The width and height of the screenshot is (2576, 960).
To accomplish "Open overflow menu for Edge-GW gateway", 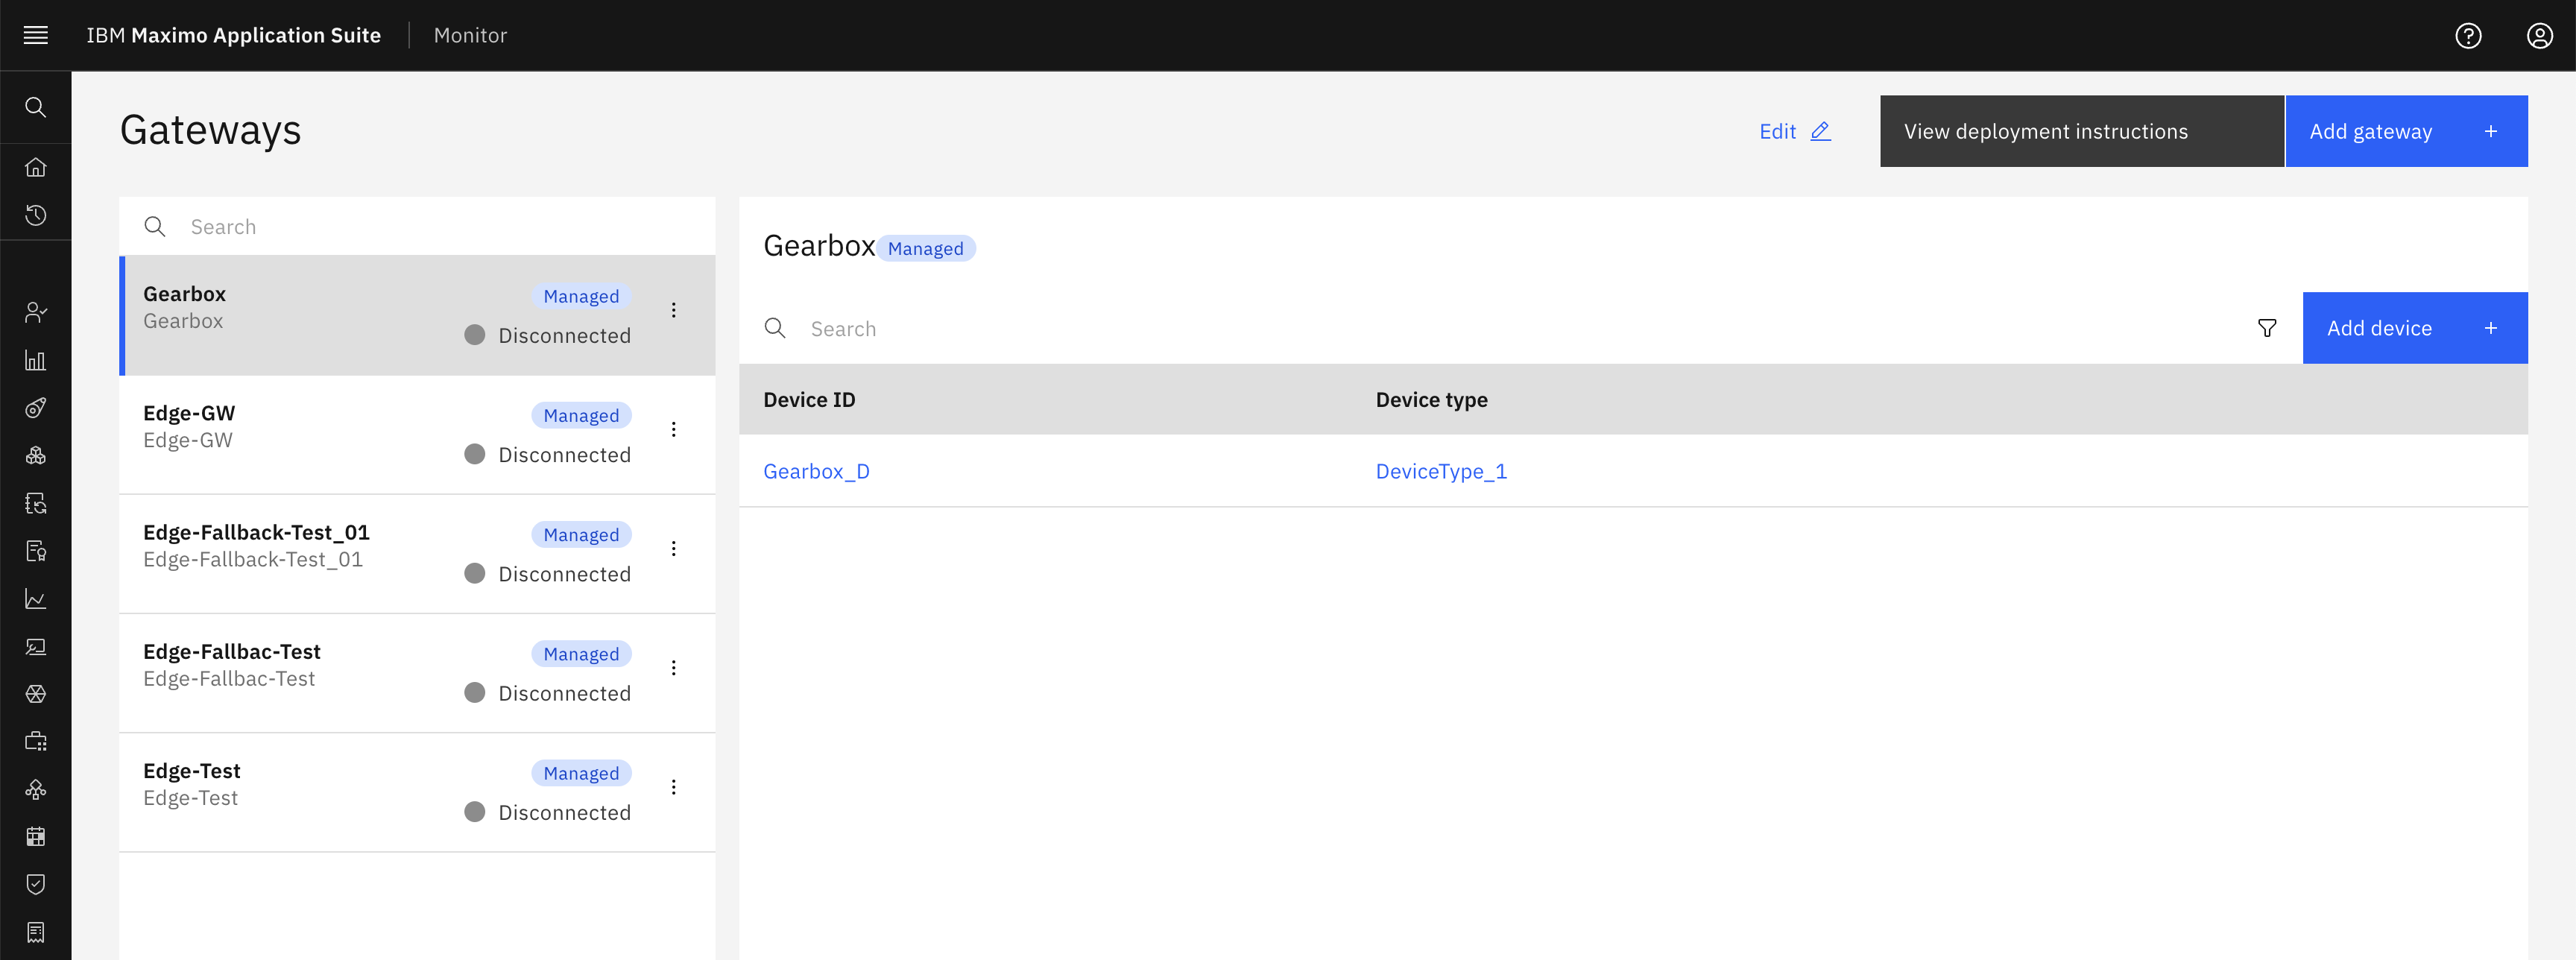I will [673, 429].
